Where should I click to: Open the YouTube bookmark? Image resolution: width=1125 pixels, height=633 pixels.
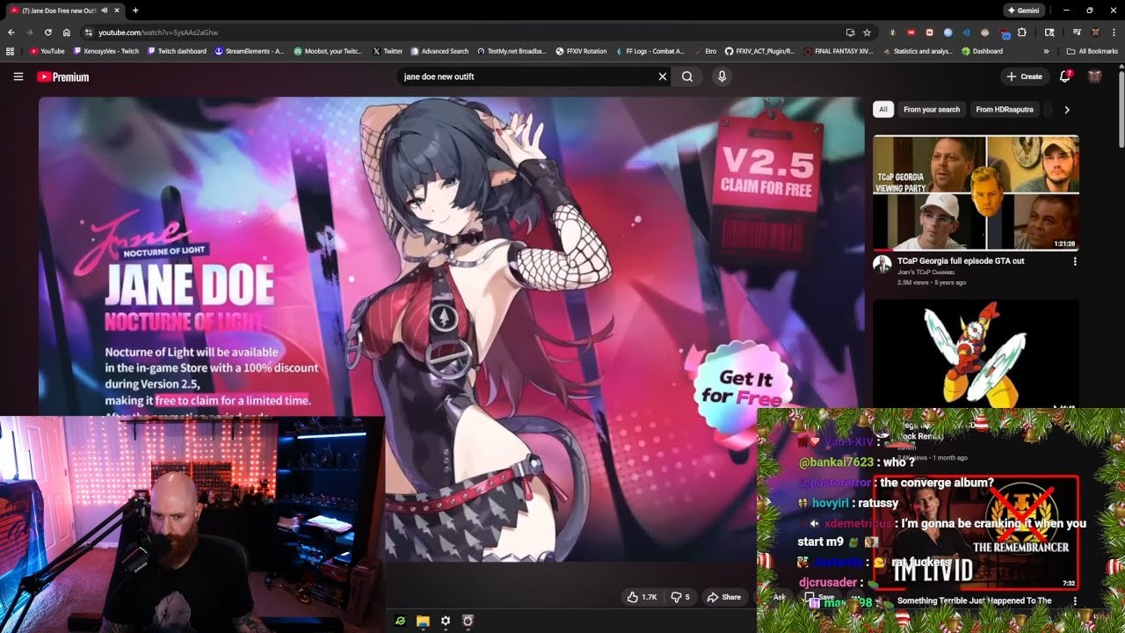[47, 51]
